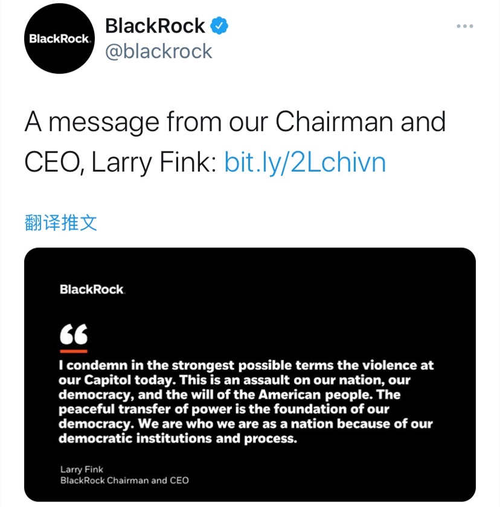Click "CEO, Larry Fink:" text before the link
Screen dimensions: 500x507
[120, 162]
